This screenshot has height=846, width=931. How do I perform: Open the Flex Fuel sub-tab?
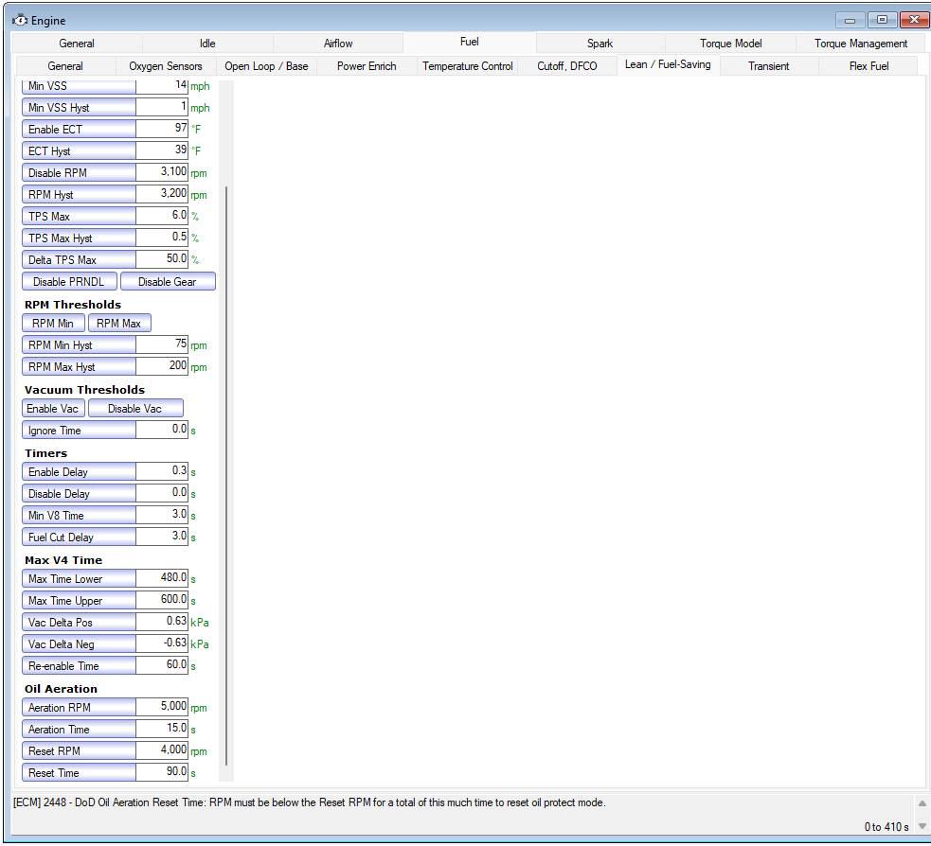[x=868, y=66]
